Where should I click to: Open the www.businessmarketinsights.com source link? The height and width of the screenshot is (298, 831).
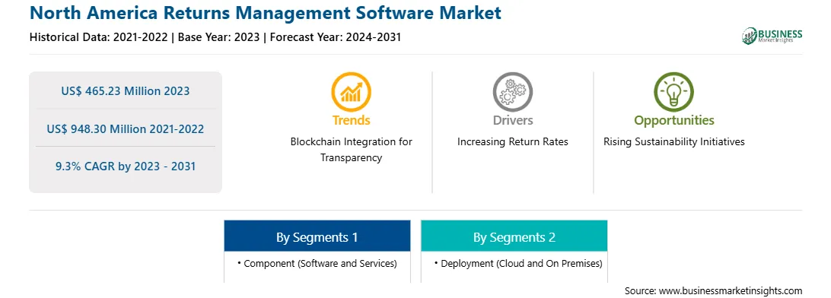(731, 290)
